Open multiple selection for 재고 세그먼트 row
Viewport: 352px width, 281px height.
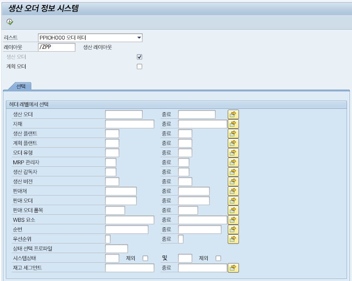coord(233,268)
